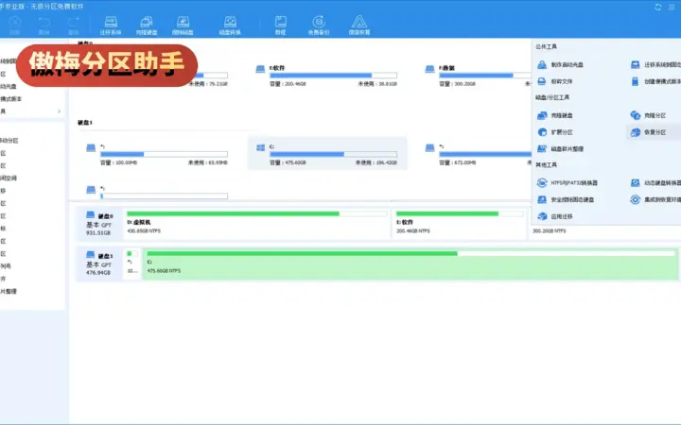Select the small *: block before C: on 硬盘1

132,263
